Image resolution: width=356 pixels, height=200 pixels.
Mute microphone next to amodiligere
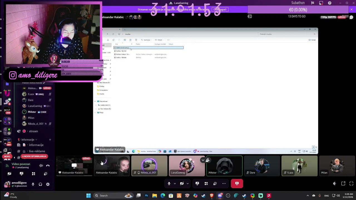coord(33,184)
